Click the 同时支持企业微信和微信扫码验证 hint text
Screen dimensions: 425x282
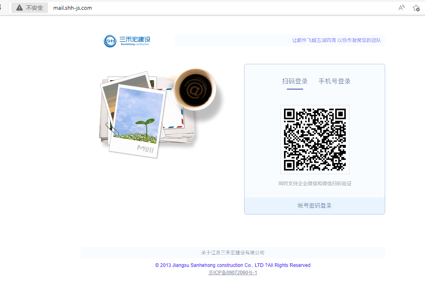(314, 183)
